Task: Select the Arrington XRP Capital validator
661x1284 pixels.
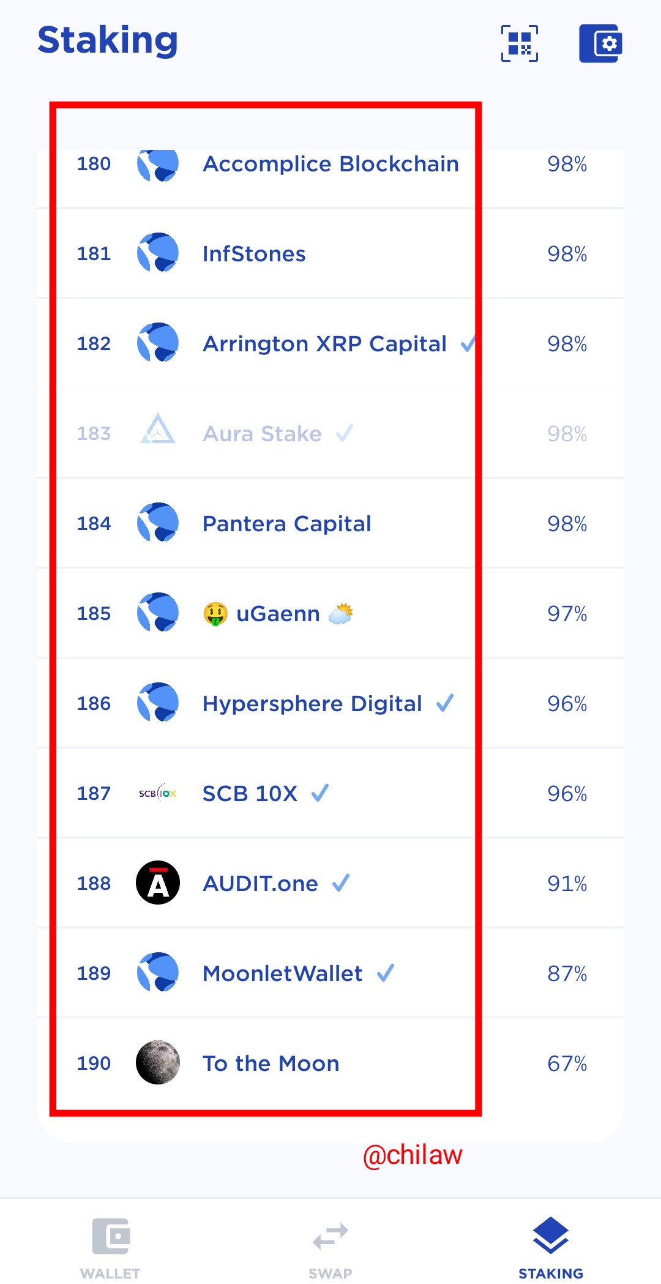Action: point(330,343)
